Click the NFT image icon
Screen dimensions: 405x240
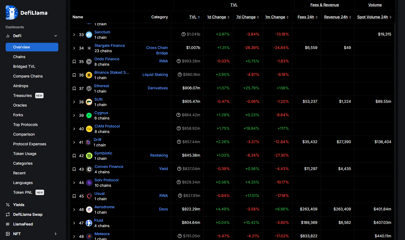(x=8, y=234)
